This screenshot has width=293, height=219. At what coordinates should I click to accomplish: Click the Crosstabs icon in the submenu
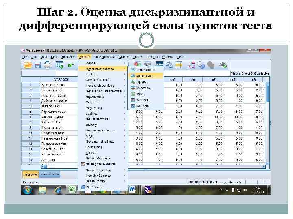tap(133, 88)
